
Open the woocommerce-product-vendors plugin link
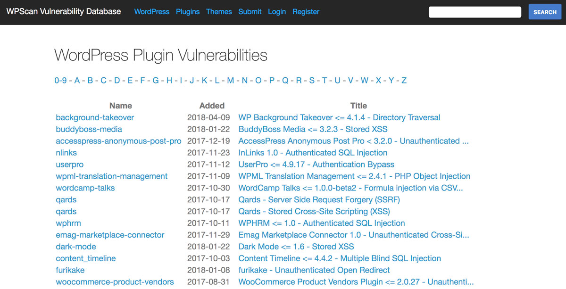(115, 282)
